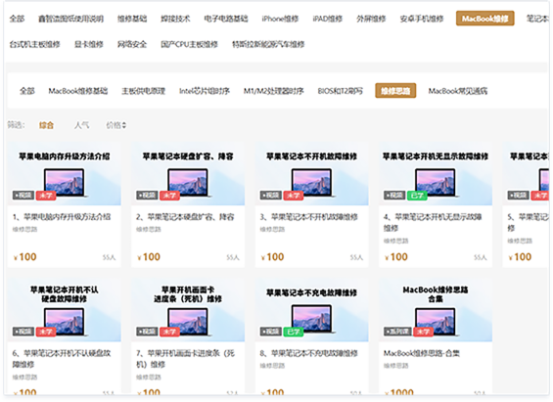Click red 未学 badge on 合集 card
This screenshot has height=402, width=553.
pos(423,332)
